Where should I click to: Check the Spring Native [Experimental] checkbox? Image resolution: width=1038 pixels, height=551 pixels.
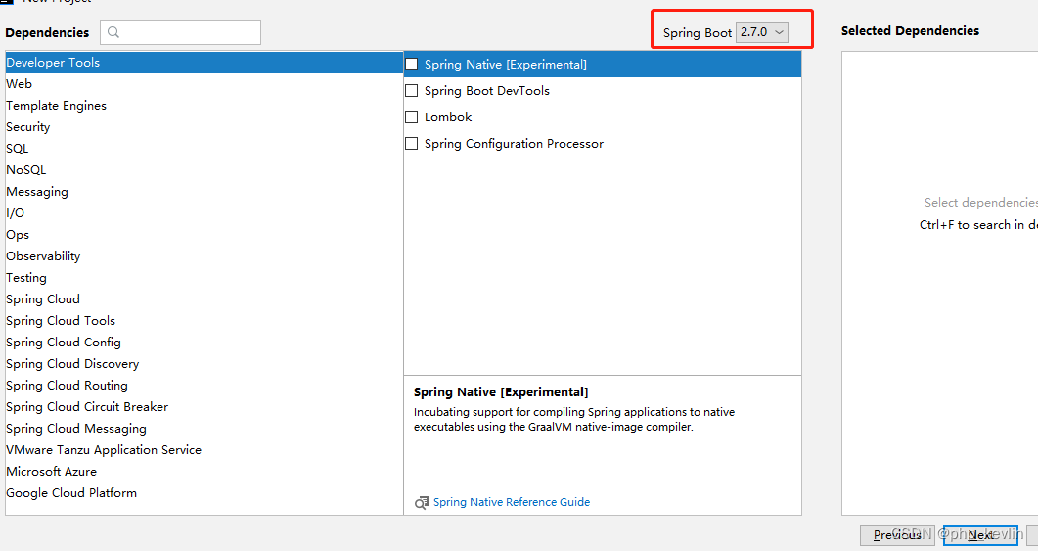[412, 65]
